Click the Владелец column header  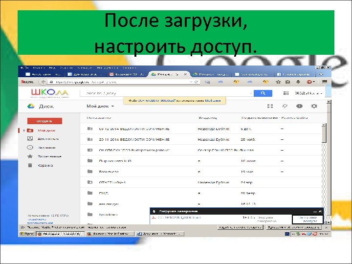(208, 118)
